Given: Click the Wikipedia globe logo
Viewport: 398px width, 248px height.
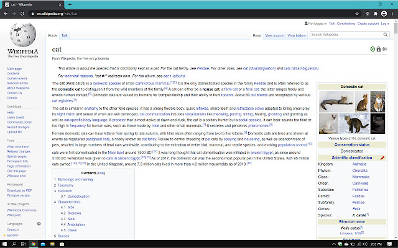Looking at the screenshot, I should tap(23, 35).
